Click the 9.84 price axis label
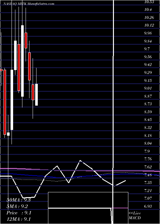Viewport: 160px width, 224px height. pyautogui.click(x=148, y=41)
